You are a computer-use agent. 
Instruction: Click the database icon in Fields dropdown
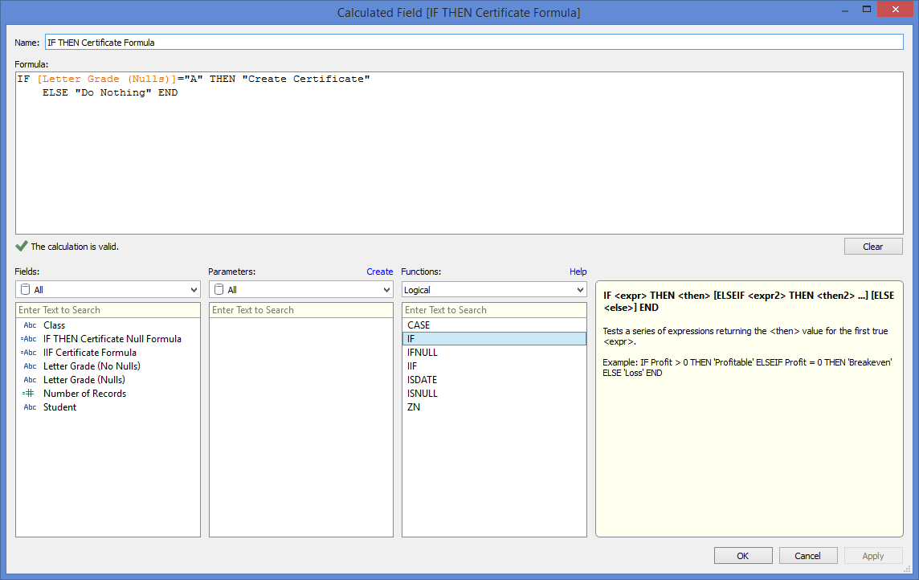click(x=25, y=290)
